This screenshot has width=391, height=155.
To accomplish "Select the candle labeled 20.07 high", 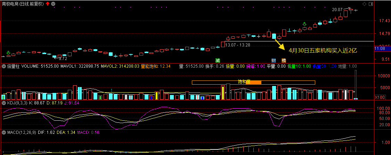I will [351, 11].
